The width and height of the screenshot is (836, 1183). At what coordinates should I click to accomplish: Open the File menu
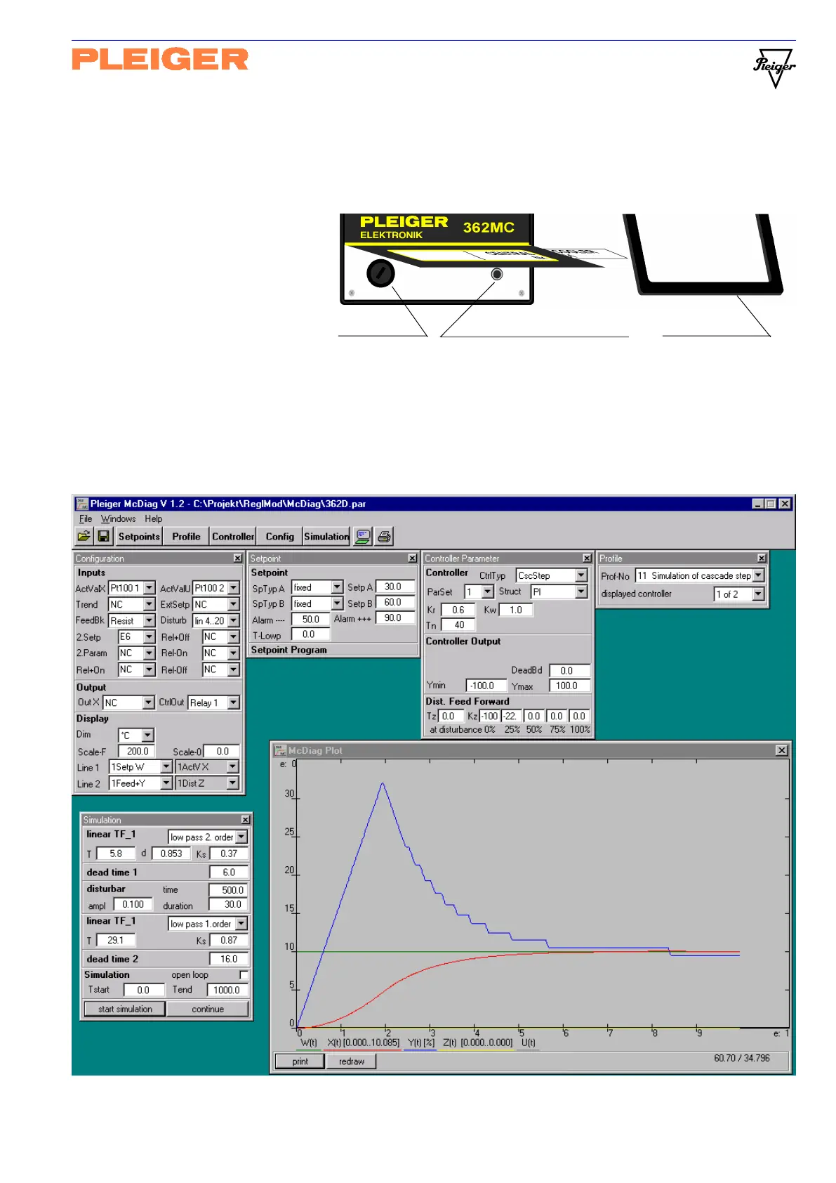pos(86,518)
